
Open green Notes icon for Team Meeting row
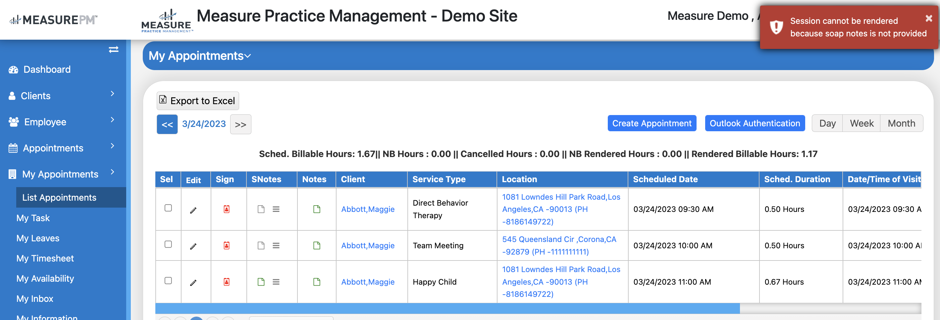coord(317,245)
